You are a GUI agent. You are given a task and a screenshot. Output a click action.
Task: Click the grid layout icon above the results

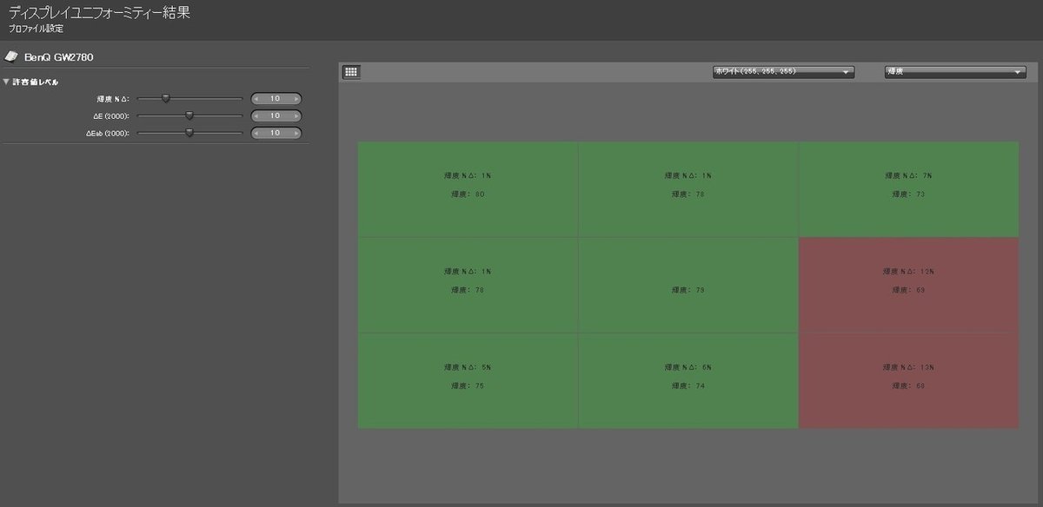[351, 72]
